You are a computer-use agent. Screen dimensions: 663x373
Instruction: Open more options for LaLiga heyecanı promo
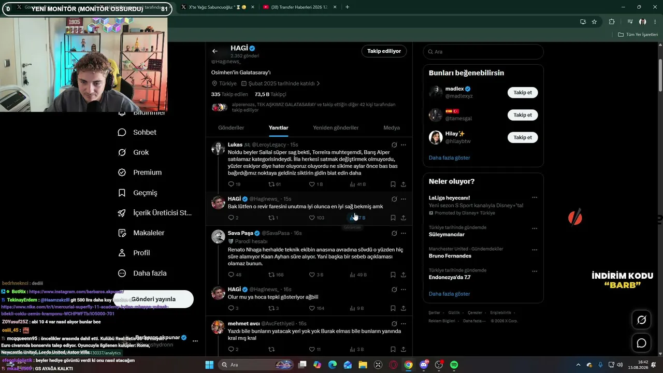(535, 197)
